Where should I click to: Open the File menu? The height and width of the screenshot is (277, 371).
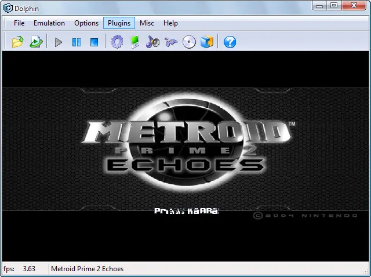click(19, 23)
